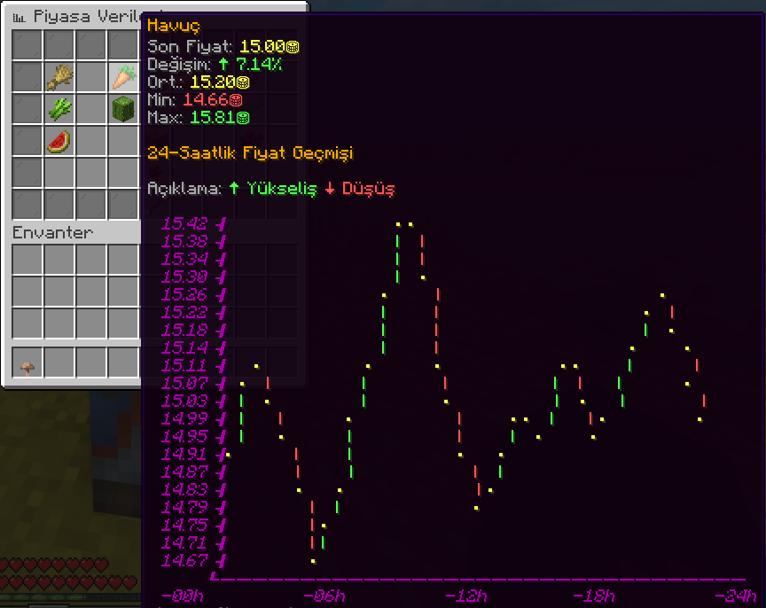Viewport: 766px width, 608px height.
Task: Click the sugar cane item
Action: [x=59, y=109]
